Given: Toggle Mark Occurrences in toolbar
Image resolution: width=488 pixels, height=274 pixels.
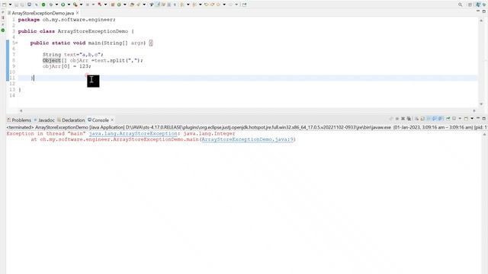Looking at the screenshot, I should point(158,5).
